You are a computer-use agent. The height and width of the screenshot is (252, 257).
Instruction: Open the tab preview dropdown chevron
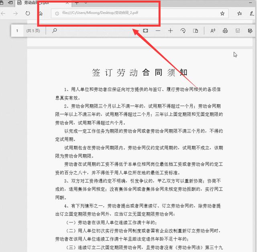coord(86,3)
